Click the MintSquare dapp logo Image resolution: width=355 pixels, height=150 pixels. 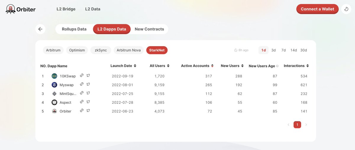click(x=54, y=93)
